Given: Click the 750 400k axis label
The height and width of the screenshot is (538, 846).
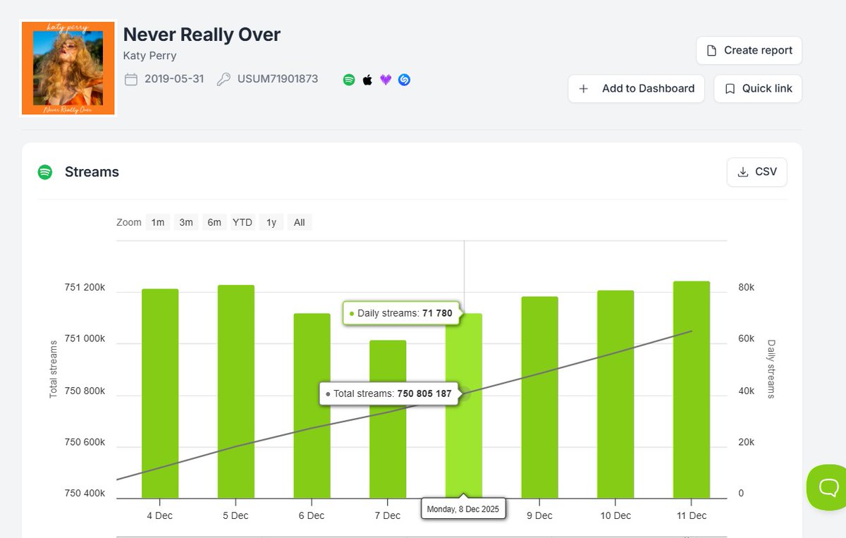Looking at the screenshot, I should point(85,494).
